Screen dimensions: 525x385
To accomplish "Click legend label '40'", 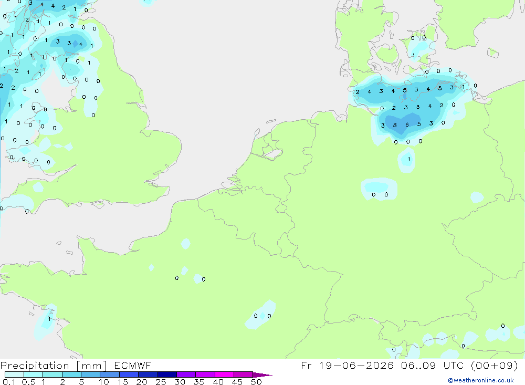I will [x=218, y=382].
